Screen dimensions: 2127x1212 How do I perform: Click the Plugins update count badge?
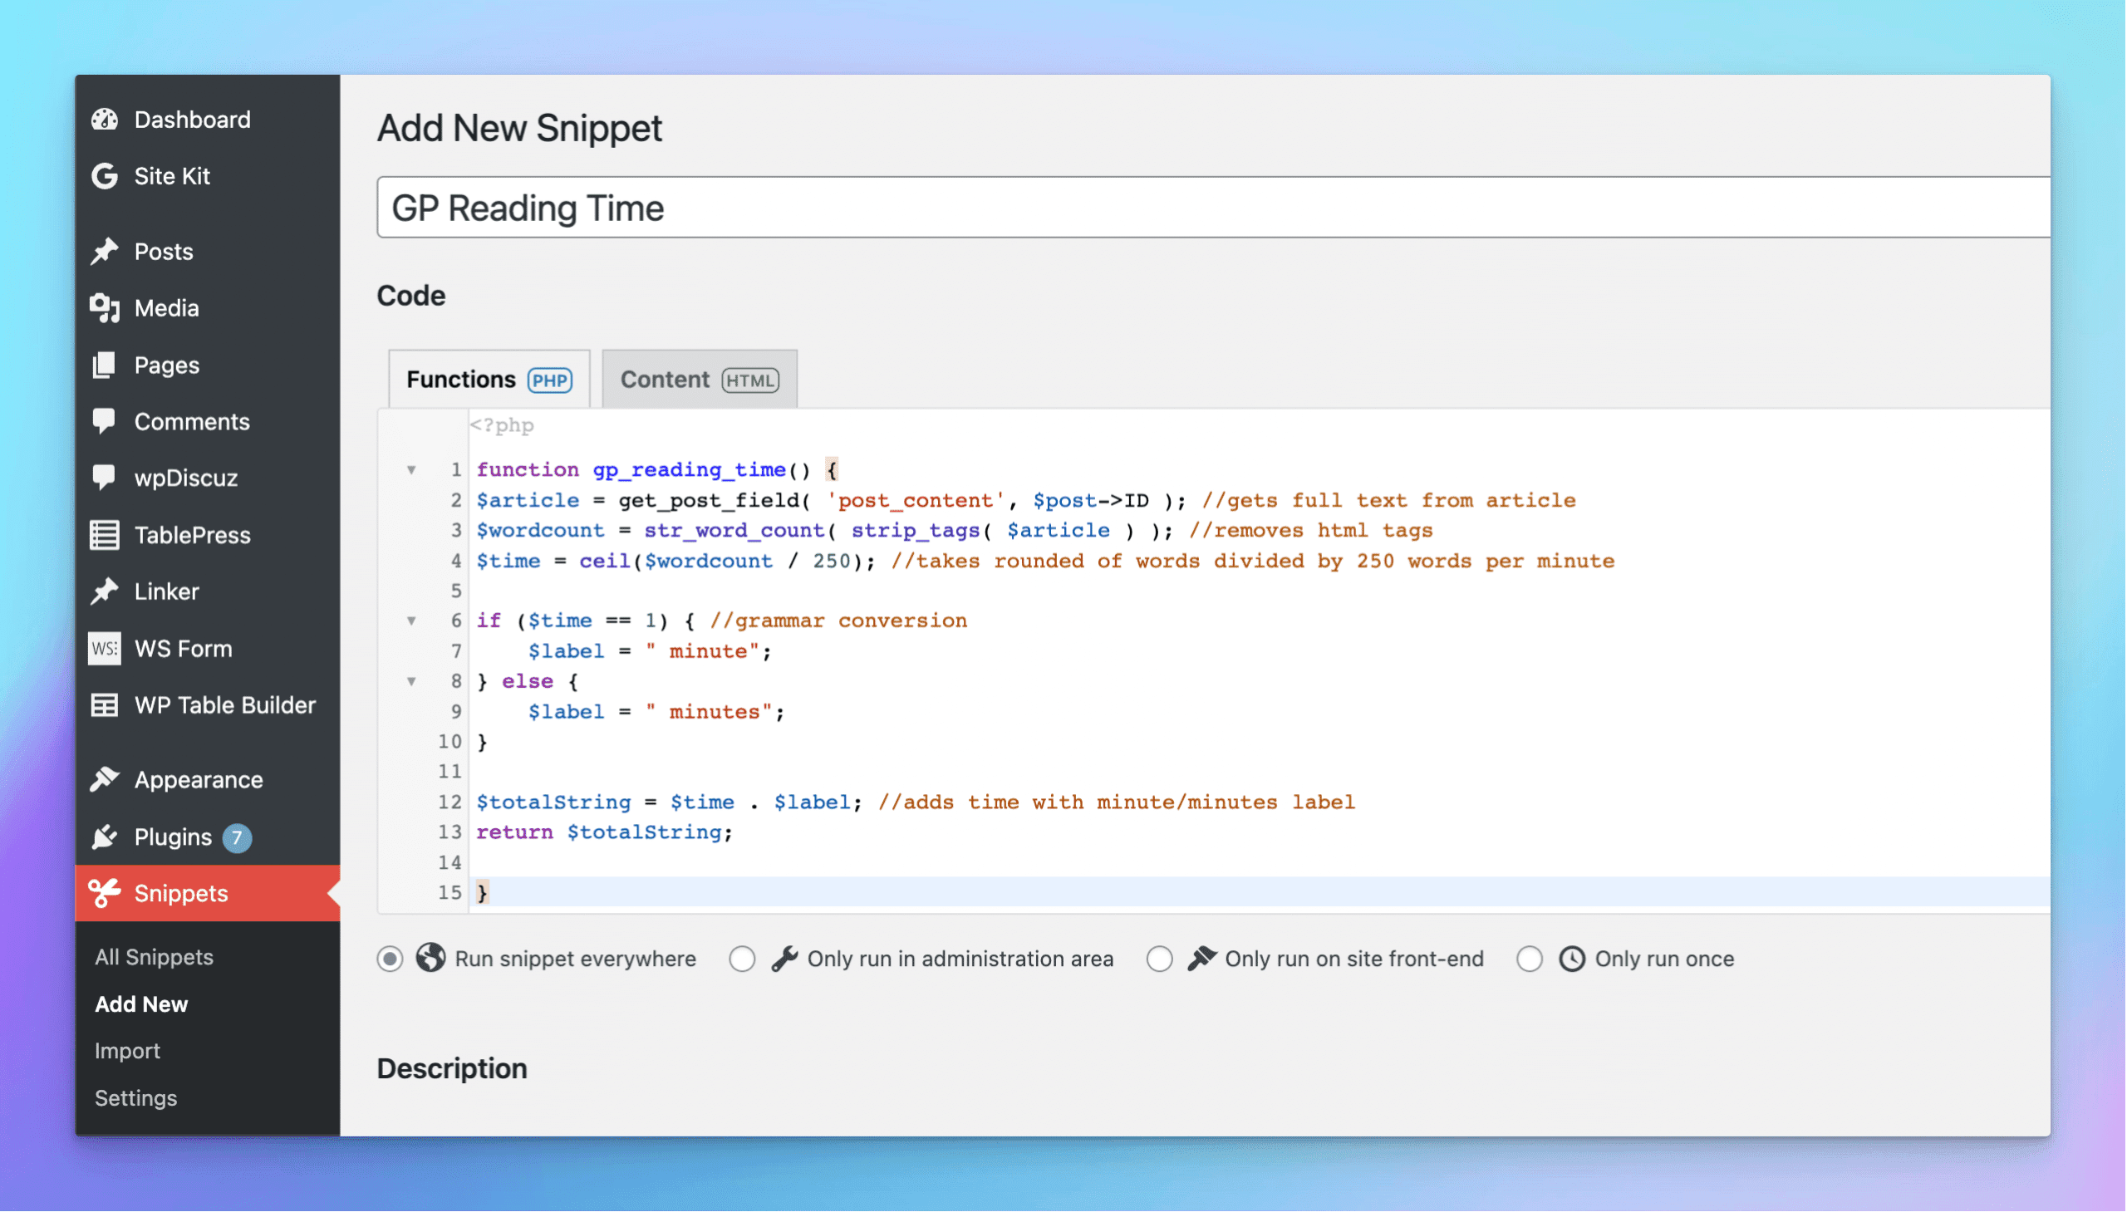tap(238, 838)
